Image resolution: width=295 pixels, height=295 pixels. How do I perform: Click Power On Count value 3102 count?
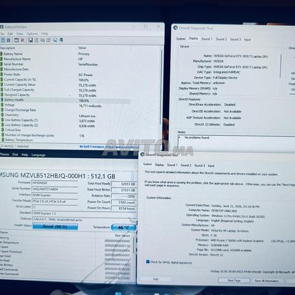click(x=124, y=202)
